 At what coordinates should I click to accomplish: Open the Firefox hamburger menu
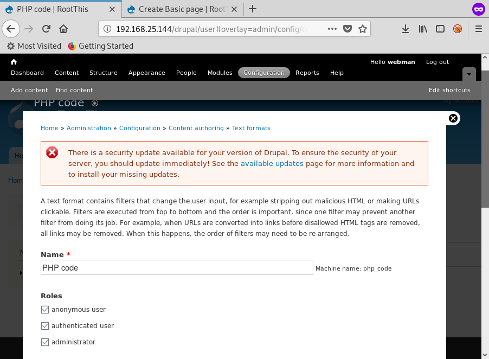point(478,29)
